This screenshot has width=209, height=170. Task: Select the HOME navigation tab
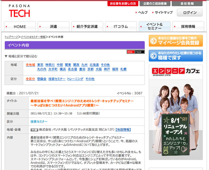tap(20, 26)
